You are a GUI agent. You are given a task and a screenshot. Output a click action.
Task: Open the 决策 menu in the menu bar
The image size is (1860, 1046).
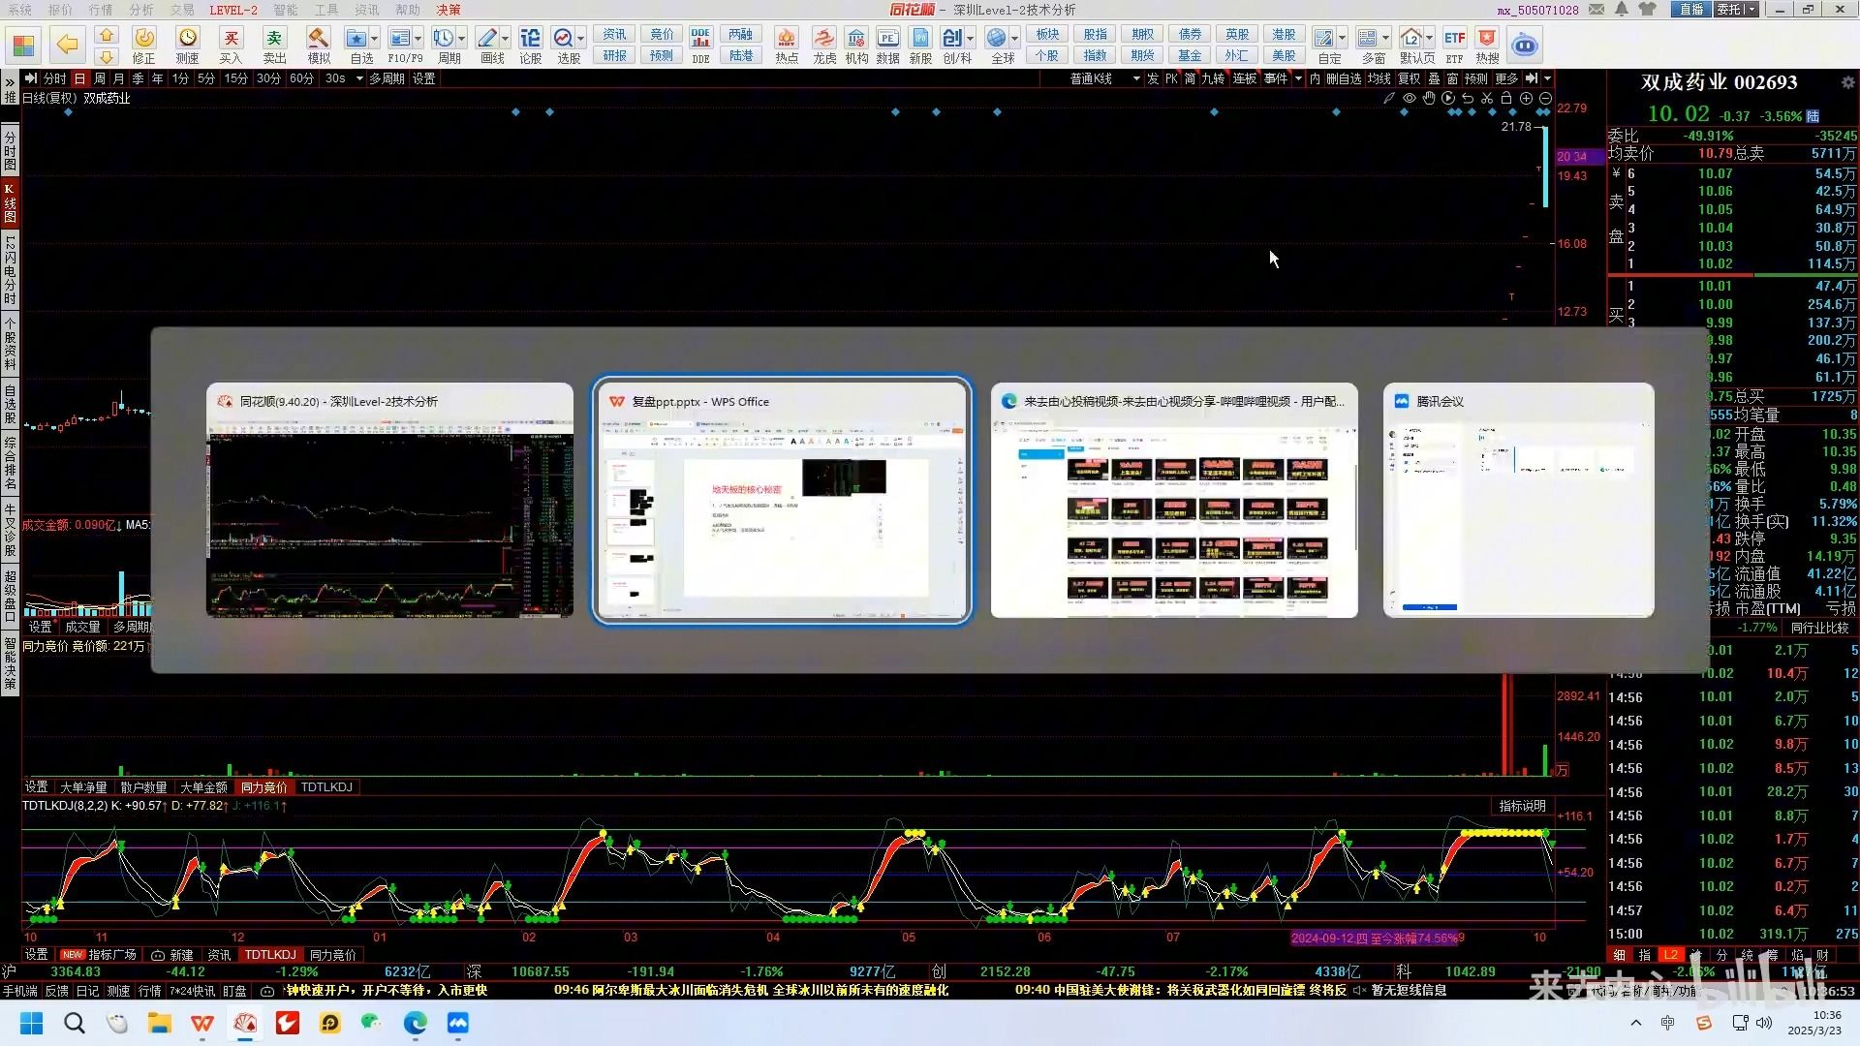point(448,10)
